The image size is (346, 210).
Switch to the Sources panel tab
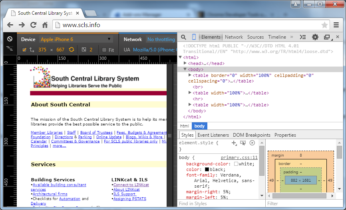click(x=255, y=37)
